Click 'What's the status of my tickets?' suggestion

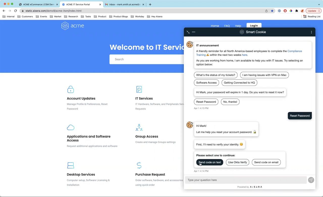[x=216, y=75]
